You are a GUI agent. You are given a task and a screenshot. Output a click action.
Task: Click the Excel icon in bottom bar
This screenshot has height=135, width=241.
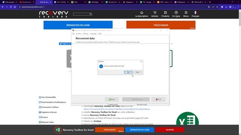[x=58, y=130]
